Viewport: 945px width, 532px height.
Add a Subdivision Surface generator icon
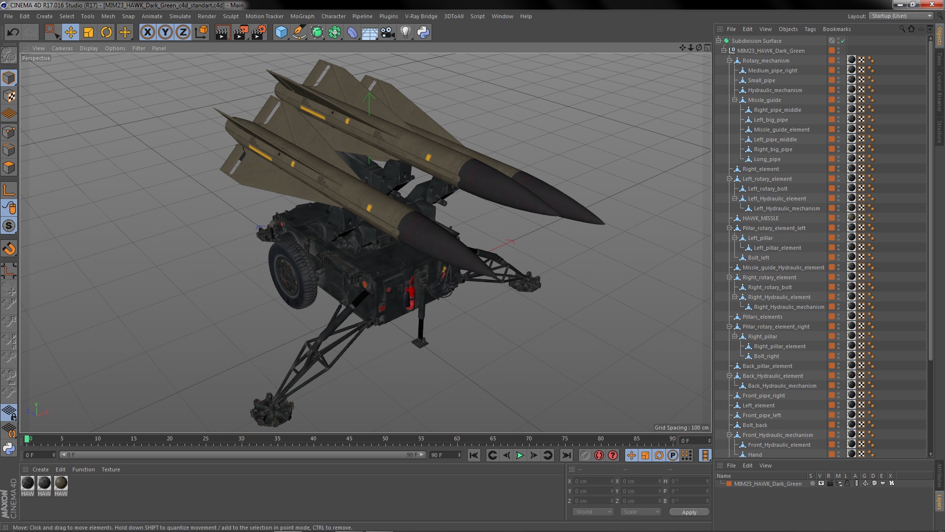(x=317, y=33)
